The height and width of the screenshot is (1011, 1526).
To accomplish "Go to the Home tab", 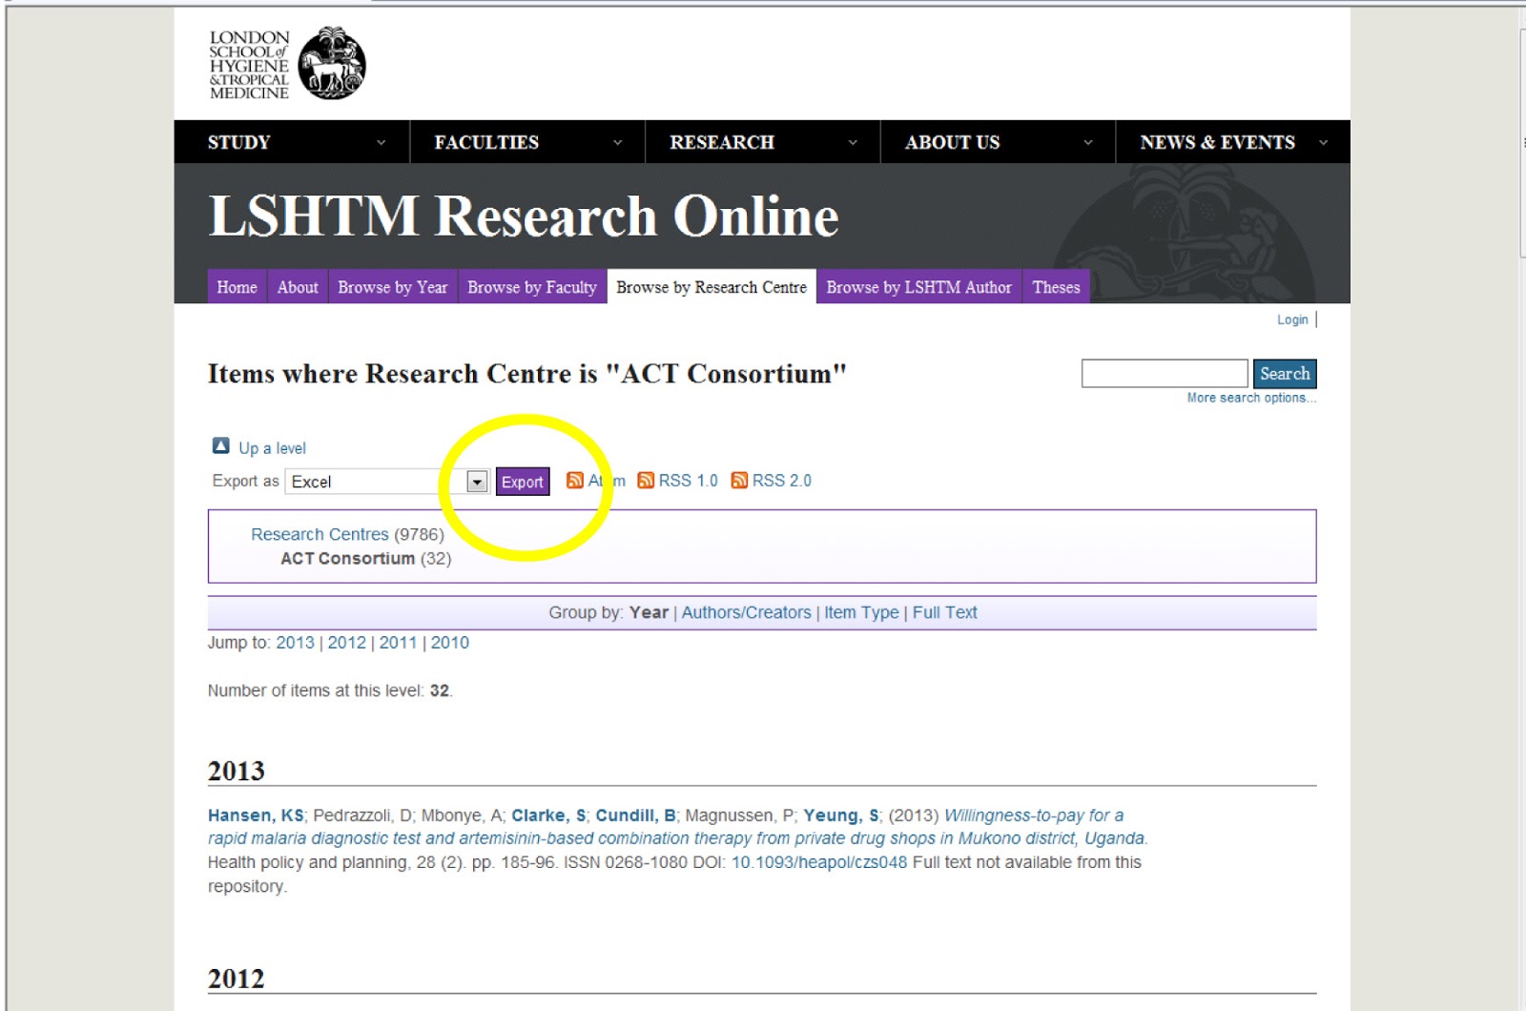I will 237,287.
